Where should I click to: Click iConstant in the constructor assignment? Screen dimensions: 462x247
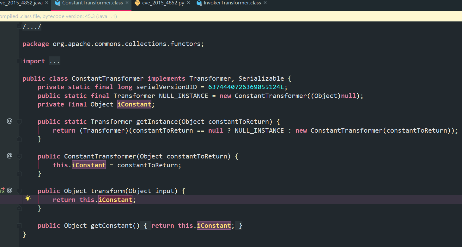click(x=89, y=165)
